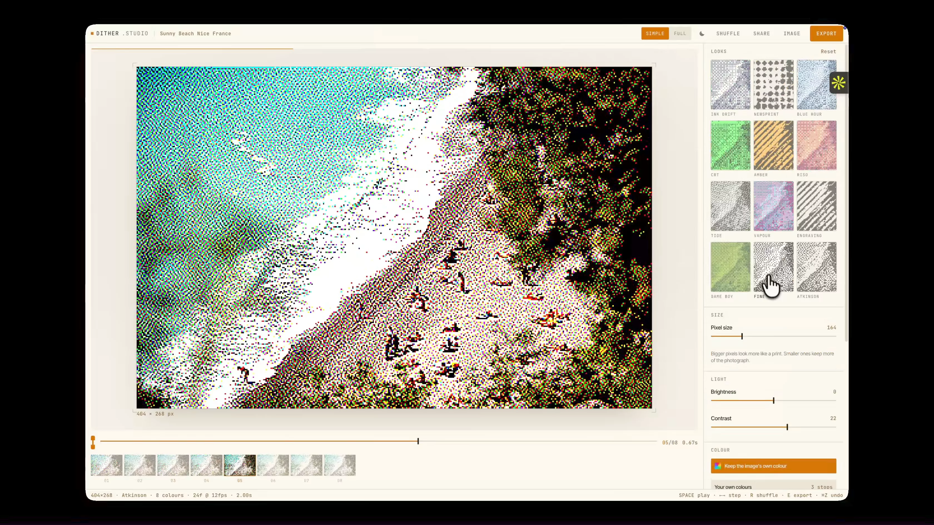Viewport: 934px width, 525px height.
Task: Open the IMAGE menu
Action: [791, 33]
